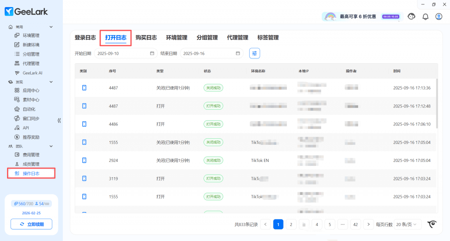The width and height of the screenshot is (450, 241).
Task: Click the phone icon in first log row
Action: tap(84, 88)
